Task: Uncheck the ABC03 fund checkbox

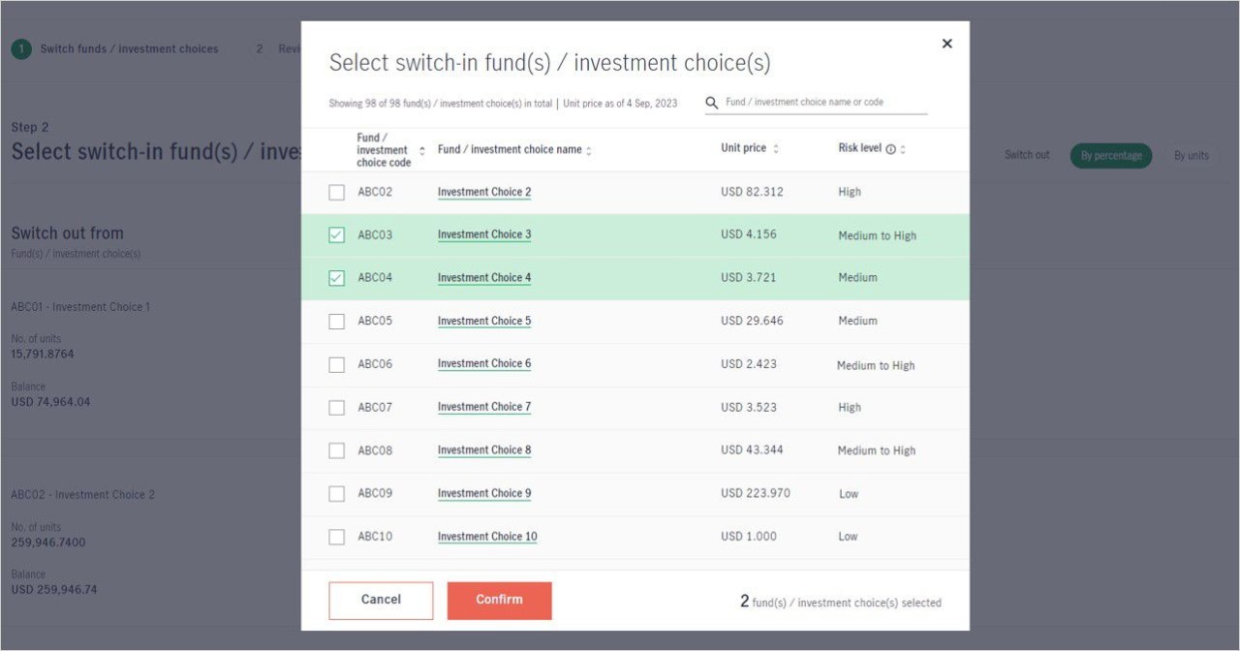Action: [x=336, y=235]
